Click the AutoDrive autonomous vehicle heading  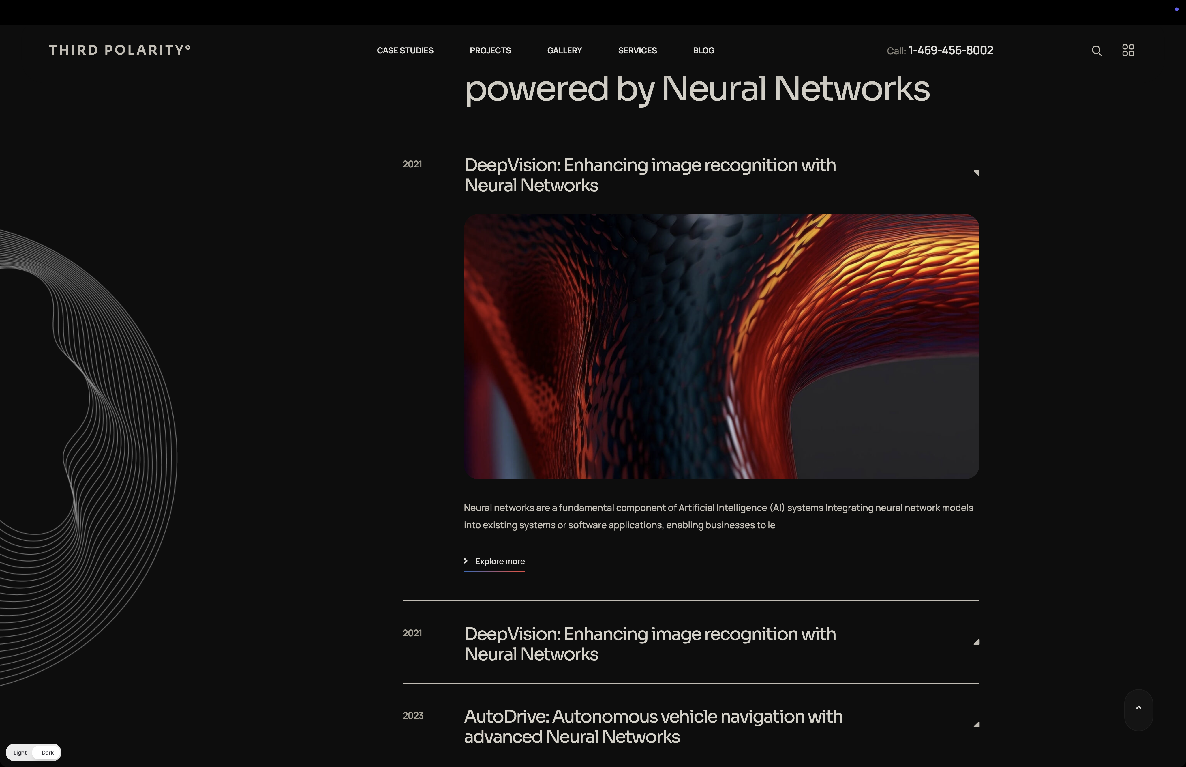pyautogui.click(x=654, y=726)
